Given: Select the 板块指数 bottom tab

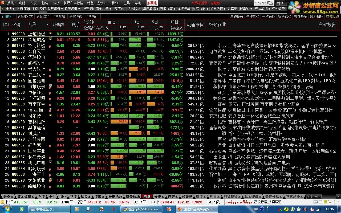Looking at the screenshot, I should pyautogui.click(x=115, y=196).
